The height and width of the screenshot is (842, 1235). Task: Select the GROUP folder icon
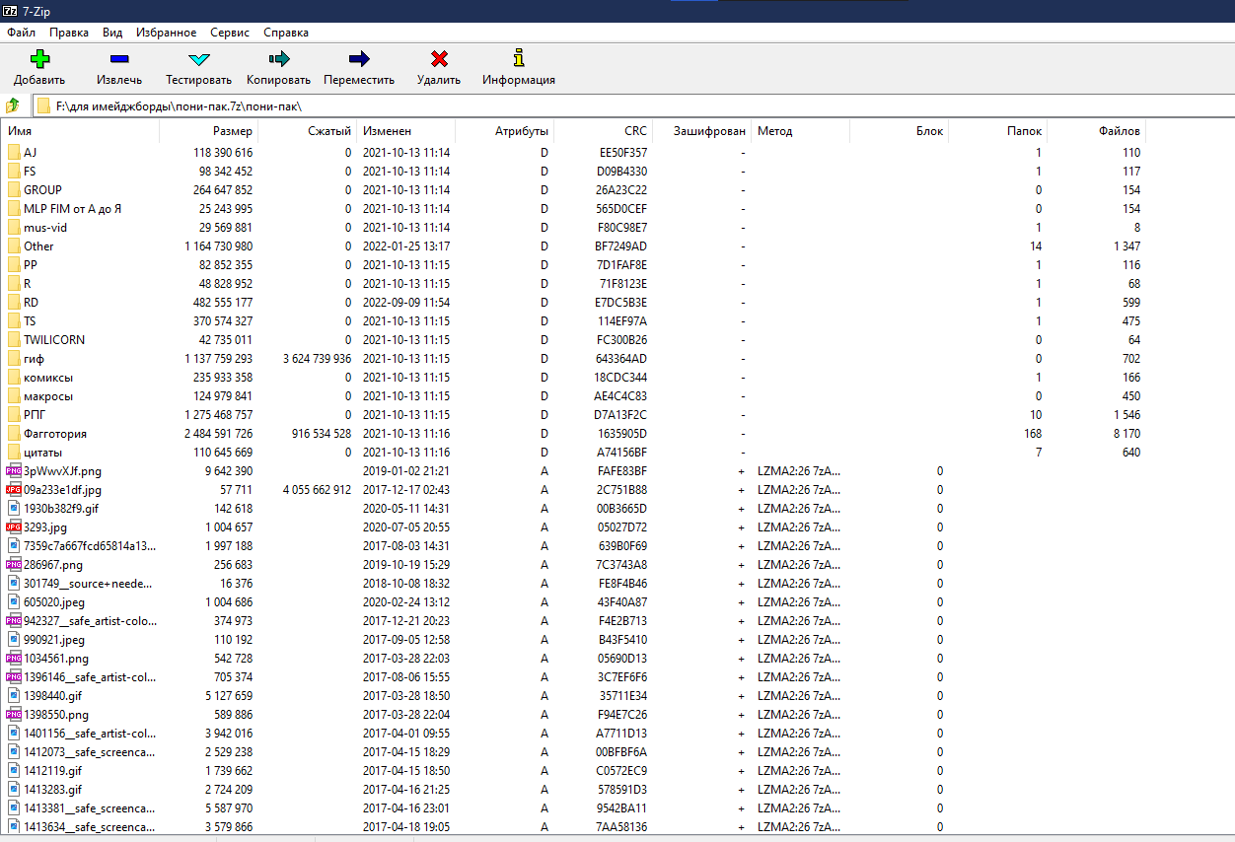[x=14, y=190]
